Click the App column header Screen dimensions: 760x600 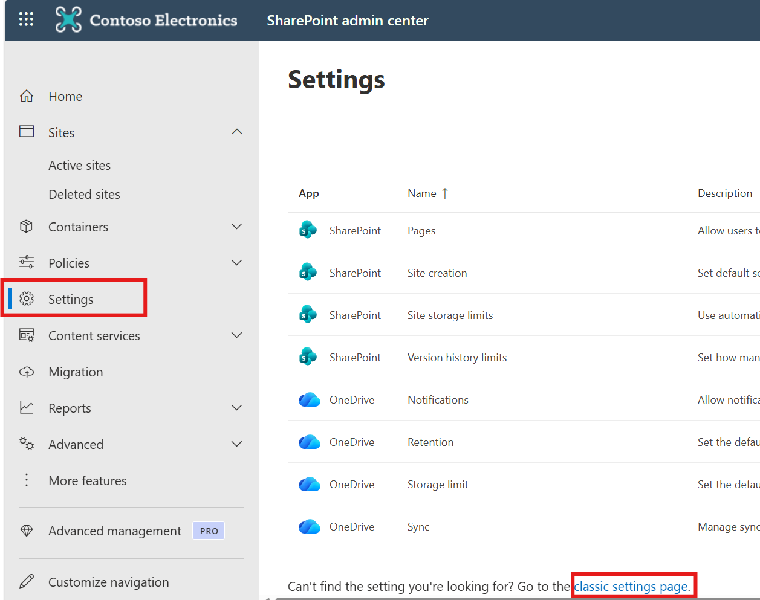(x=308, y=193)
